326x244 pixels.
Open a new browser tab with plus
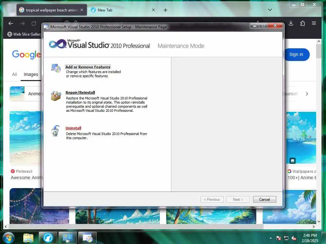pos(165,10)
